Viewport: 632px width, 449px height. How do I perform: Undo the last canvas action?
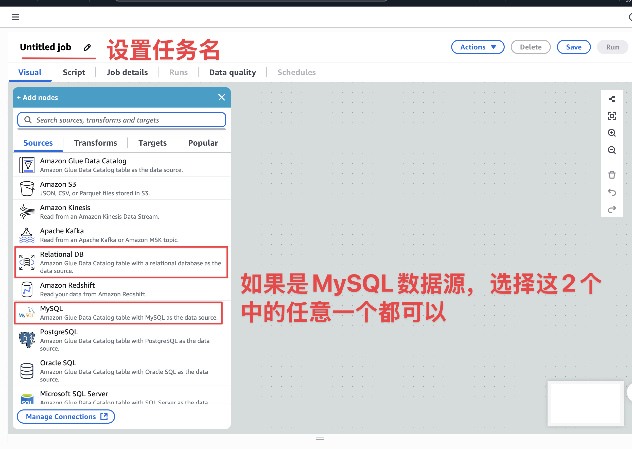pos(611,192)
